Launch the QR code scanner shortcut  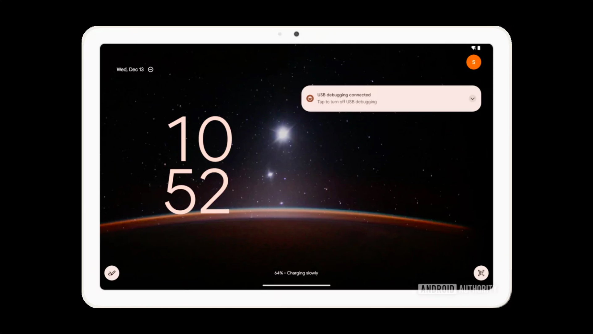coord(481,273)
